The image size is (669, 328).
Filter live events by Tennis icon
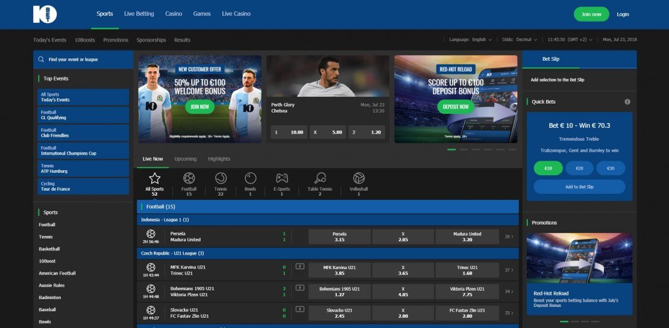(x=221, y=178)
